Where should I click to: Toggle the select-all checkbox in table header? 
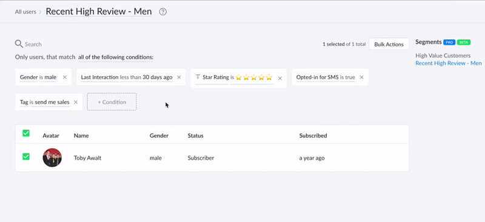coord(26,133)
